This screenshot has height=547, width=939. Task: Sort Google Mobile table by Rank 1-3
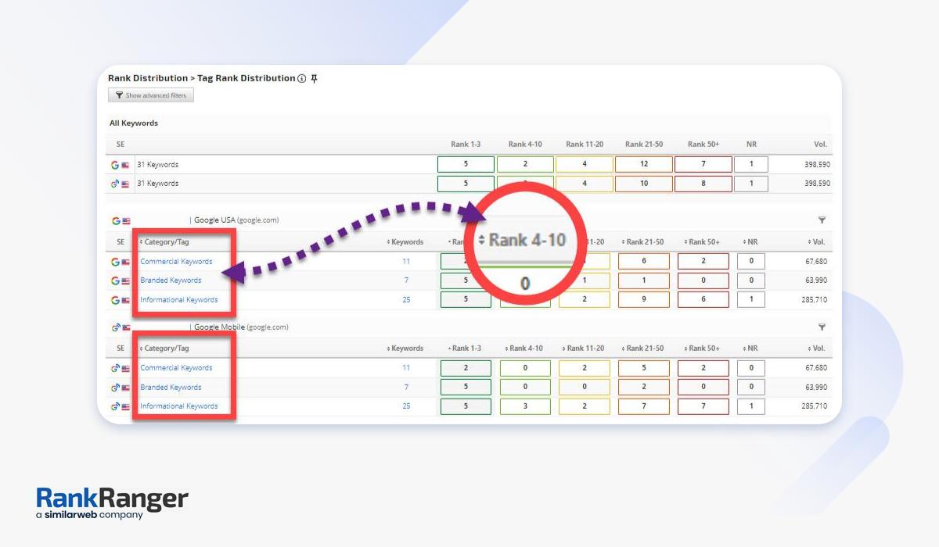click(466, 349)
